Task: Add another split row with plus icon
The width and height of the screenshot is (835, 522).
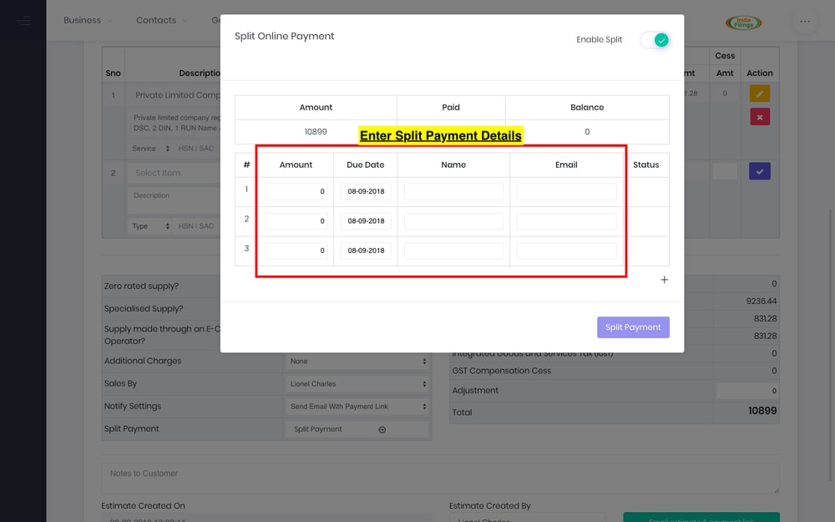Action: coord(664,280)
